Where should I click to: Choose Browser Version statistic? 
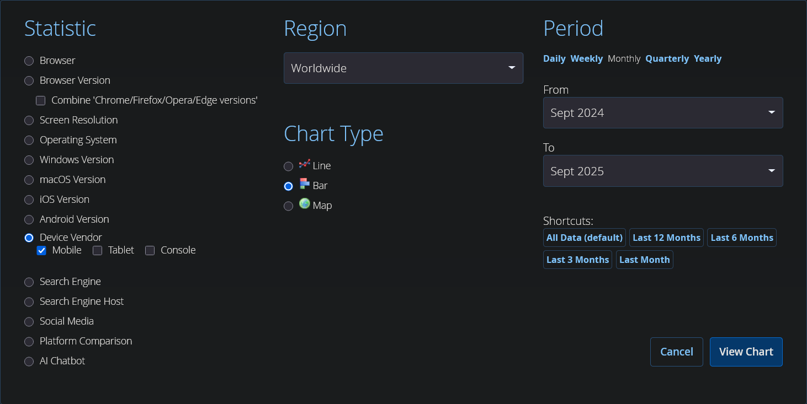coord(29,80)
